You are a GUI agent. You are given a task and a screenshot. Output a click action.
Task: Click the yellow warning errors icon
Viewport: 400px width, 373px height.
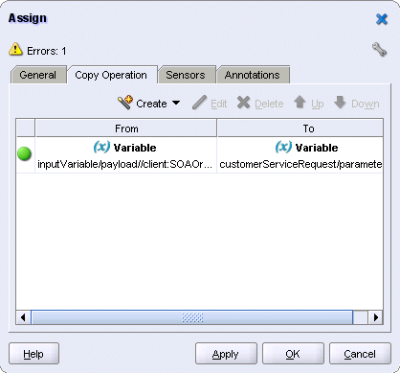pyautogui.click(x=15, y=49)
